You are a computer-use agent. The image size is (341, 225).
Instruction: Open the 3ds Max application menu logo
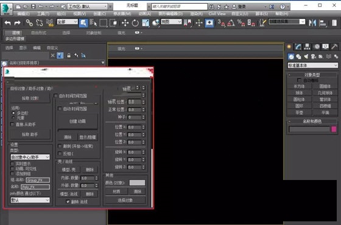pyautogui.click(x=7, y=9)
